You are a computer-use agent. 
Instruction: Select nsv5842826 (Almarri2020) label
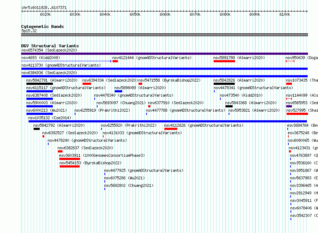point(239,80)
